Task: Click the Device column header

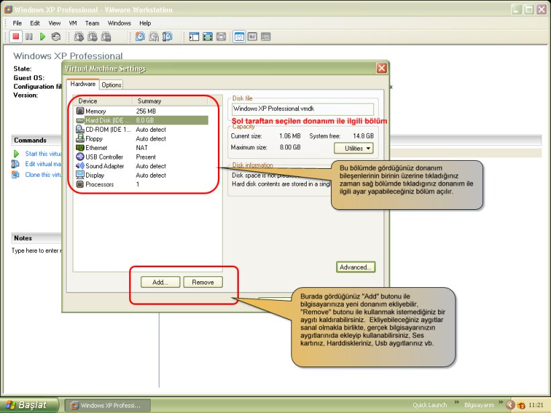Action: (x=104, y=101)
